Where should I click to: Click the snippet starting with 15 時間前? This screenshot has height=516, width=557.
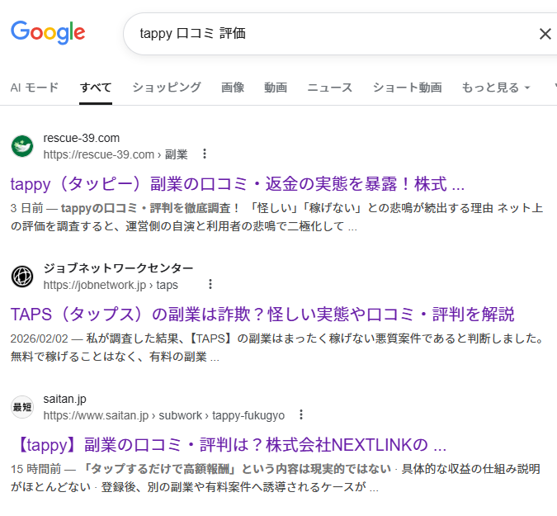point(276,478)
